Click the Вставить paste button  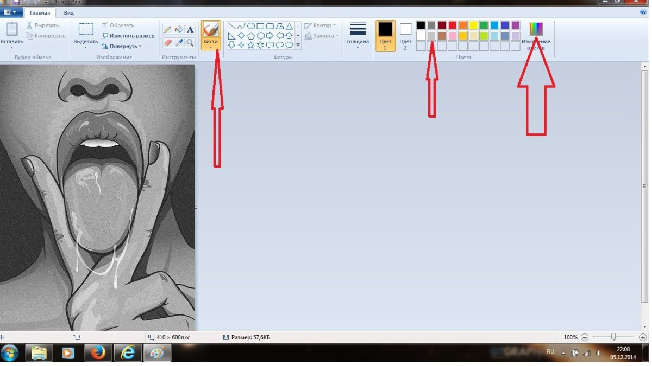11,35
